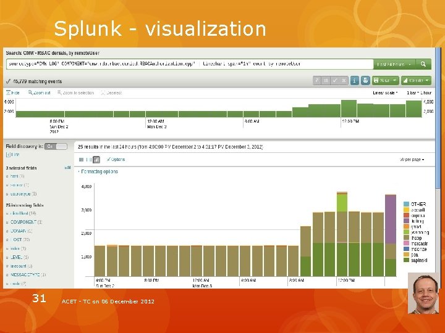Select the MESSAGETYPE (1) field

(x=28, y=274)
